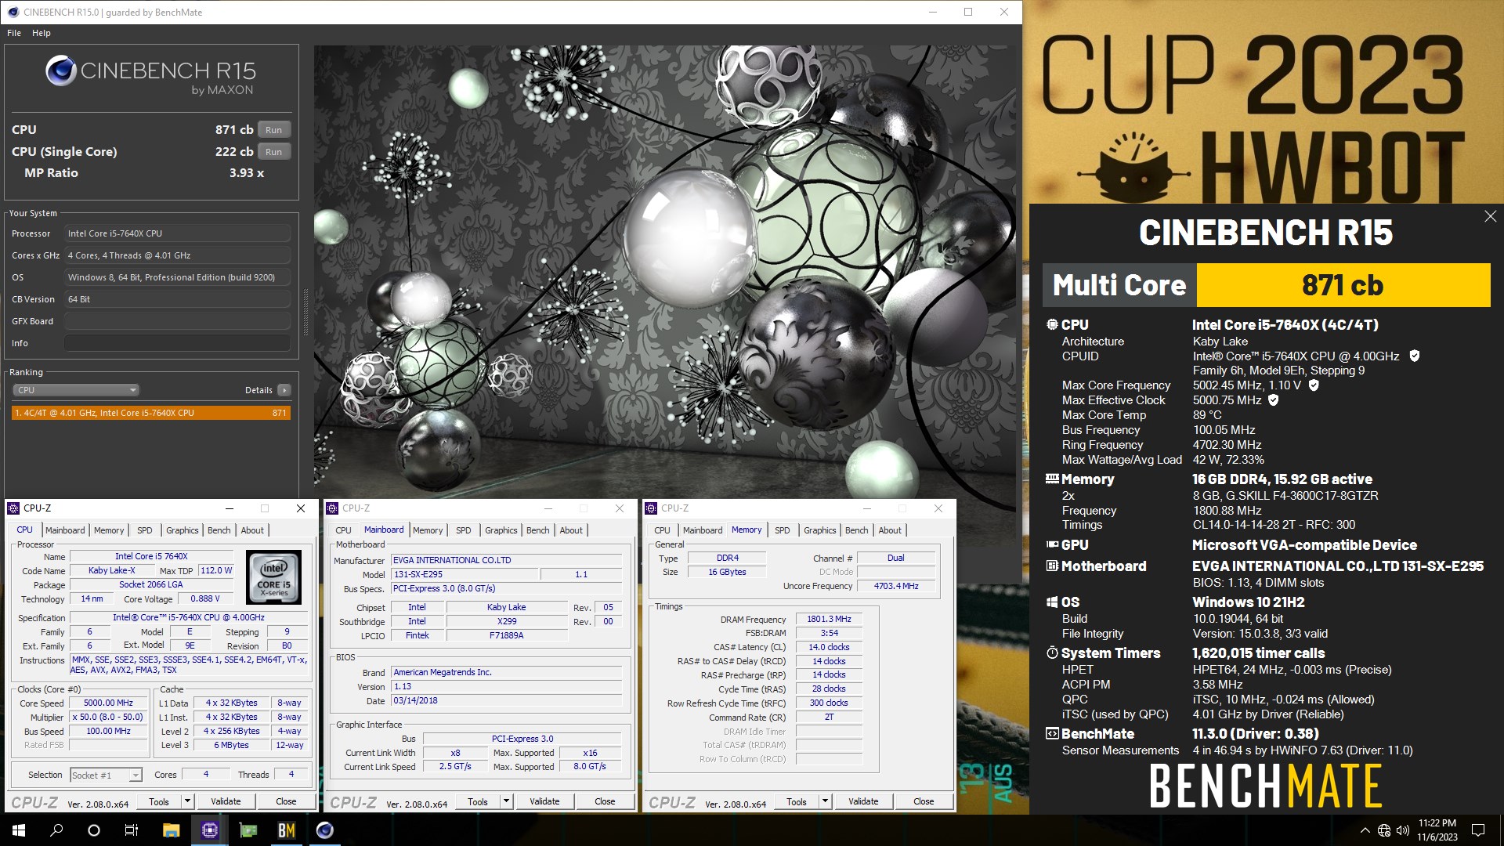Click the Ranking Details arrow button
Screen dimensions: 1504x846
pos(284,390)
